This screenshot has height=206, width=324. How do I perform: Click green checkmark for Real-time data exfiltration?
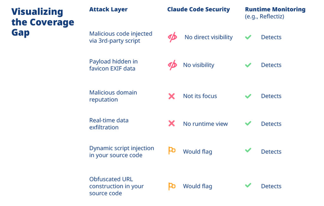click(x=248, y=124)
